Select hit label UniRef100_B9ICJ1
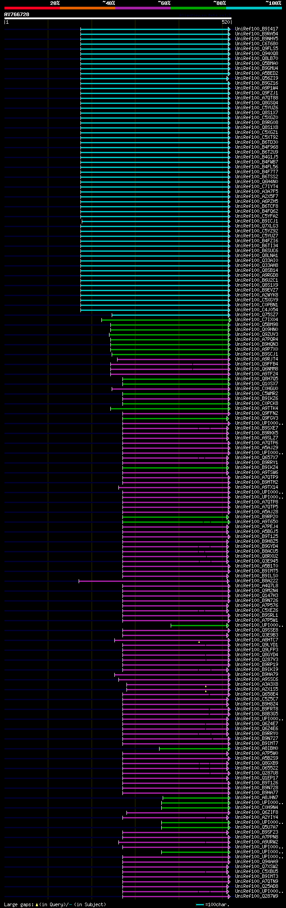Viewport: 286px width, 908px height. pos(257,221)
